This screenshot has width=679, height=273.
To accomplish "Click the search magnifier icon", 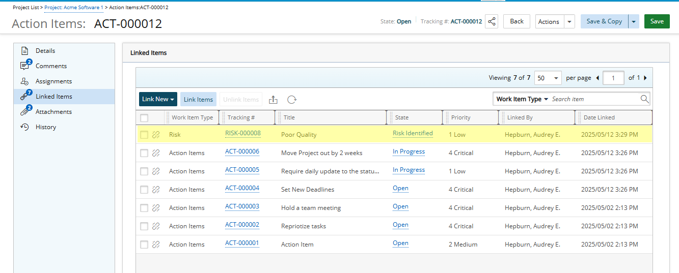I will (x=644, y=99).
